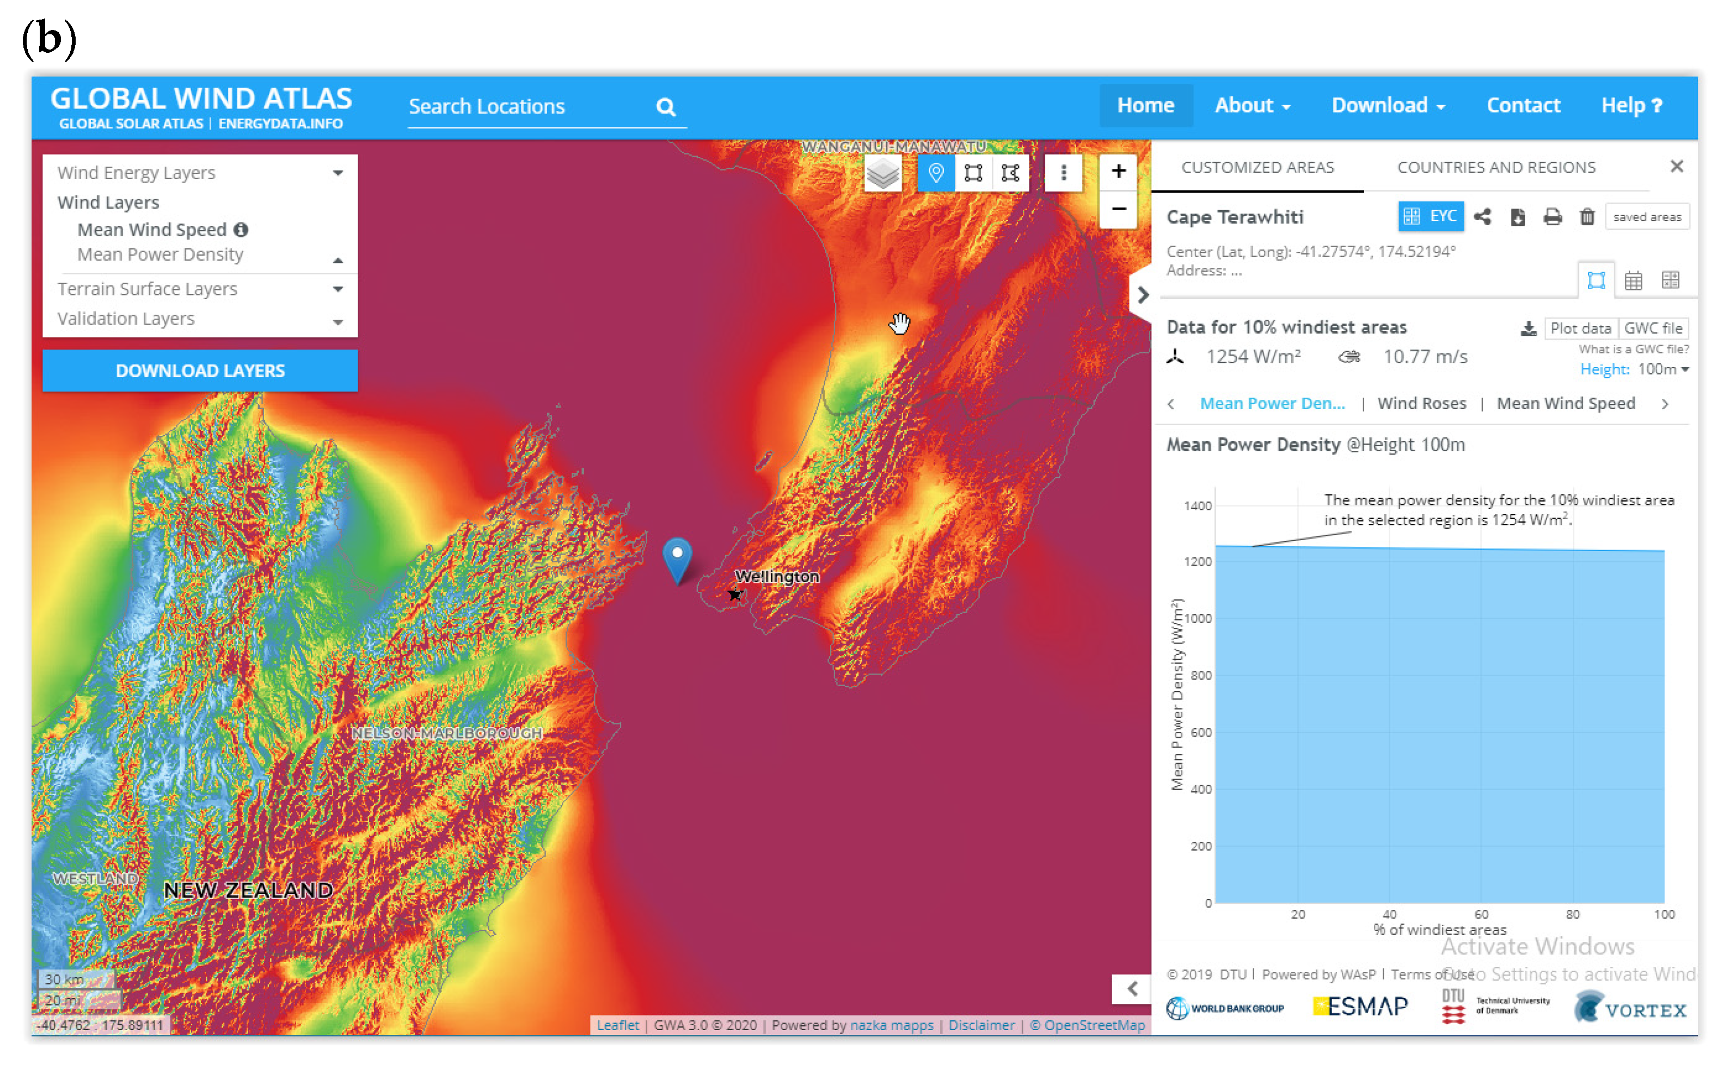1730x1065 pixels.
Task: Select the rectangle area drawing tool
Action: point(973,173)
